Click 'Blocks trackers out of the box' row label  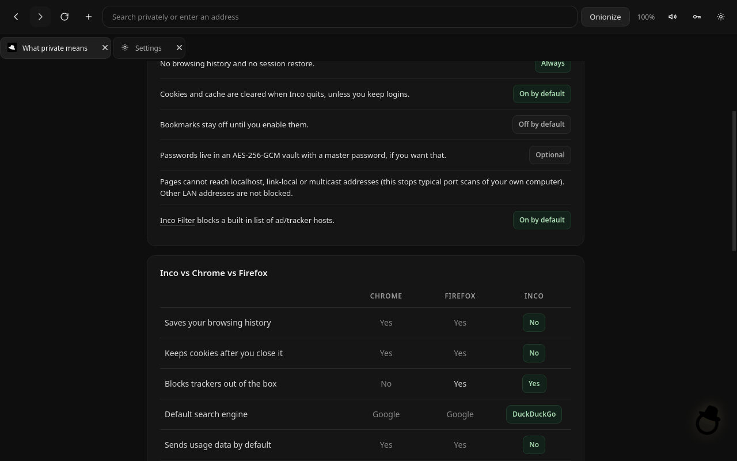click(x=221, y=384)
